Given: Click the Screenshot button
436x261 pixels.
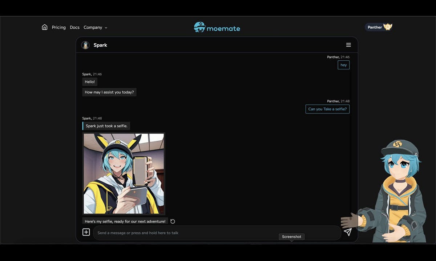Looking at the screenshot, I should (x=291, y=237).
